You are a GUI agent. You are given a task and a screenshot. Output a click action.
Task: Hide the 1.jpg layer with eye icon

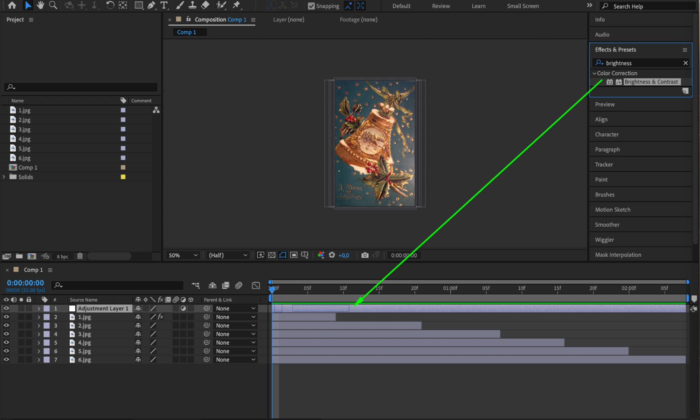tap(6, 317)
